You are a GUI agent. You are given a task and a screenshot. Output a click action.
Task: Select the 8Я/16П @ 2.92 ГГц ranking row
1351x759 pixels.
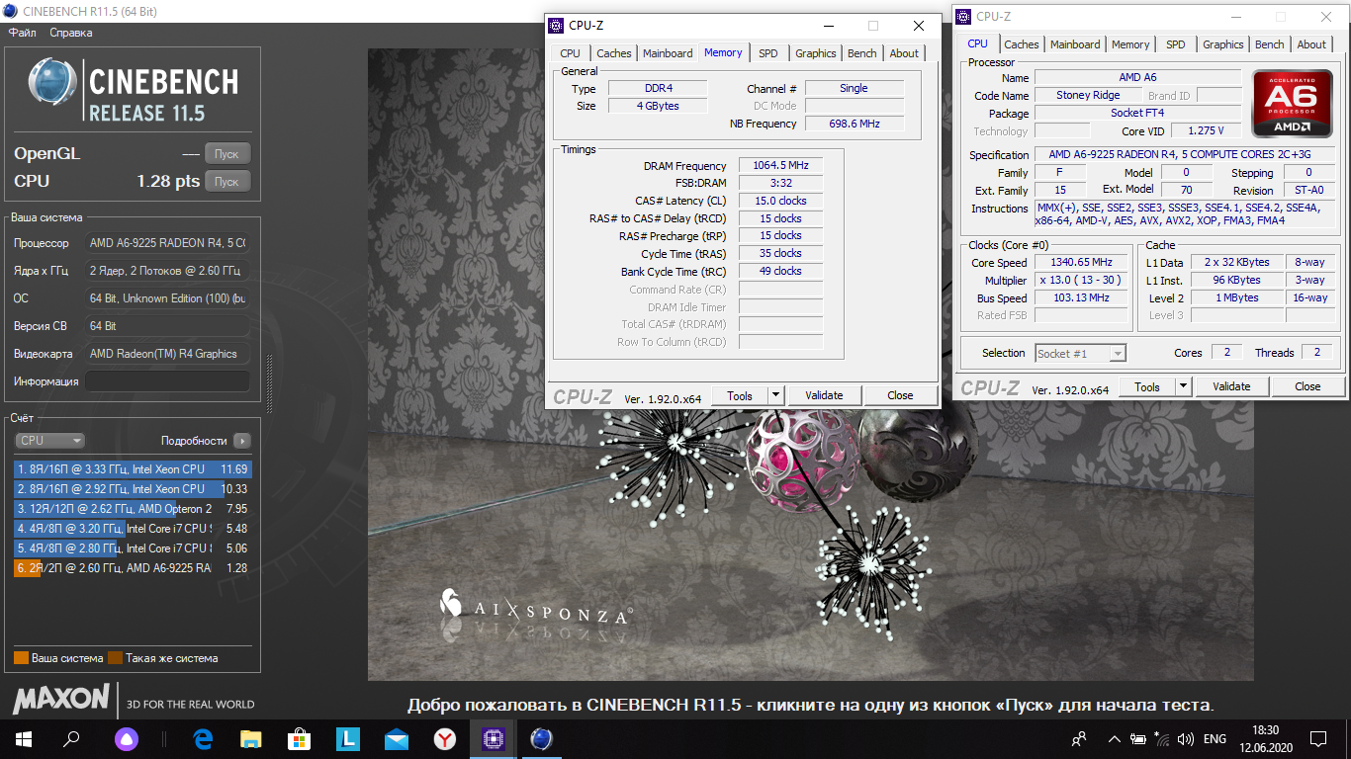tap(133, 489)
